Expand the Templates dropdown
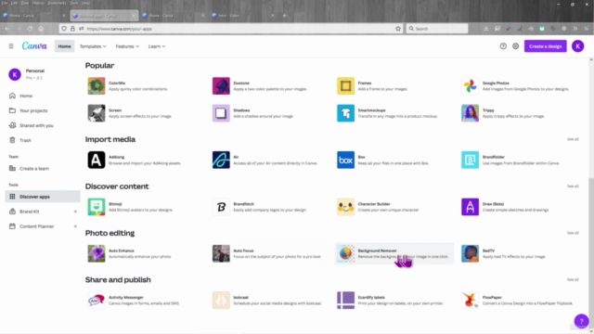The image size is (594, 334). pos(93,46)
